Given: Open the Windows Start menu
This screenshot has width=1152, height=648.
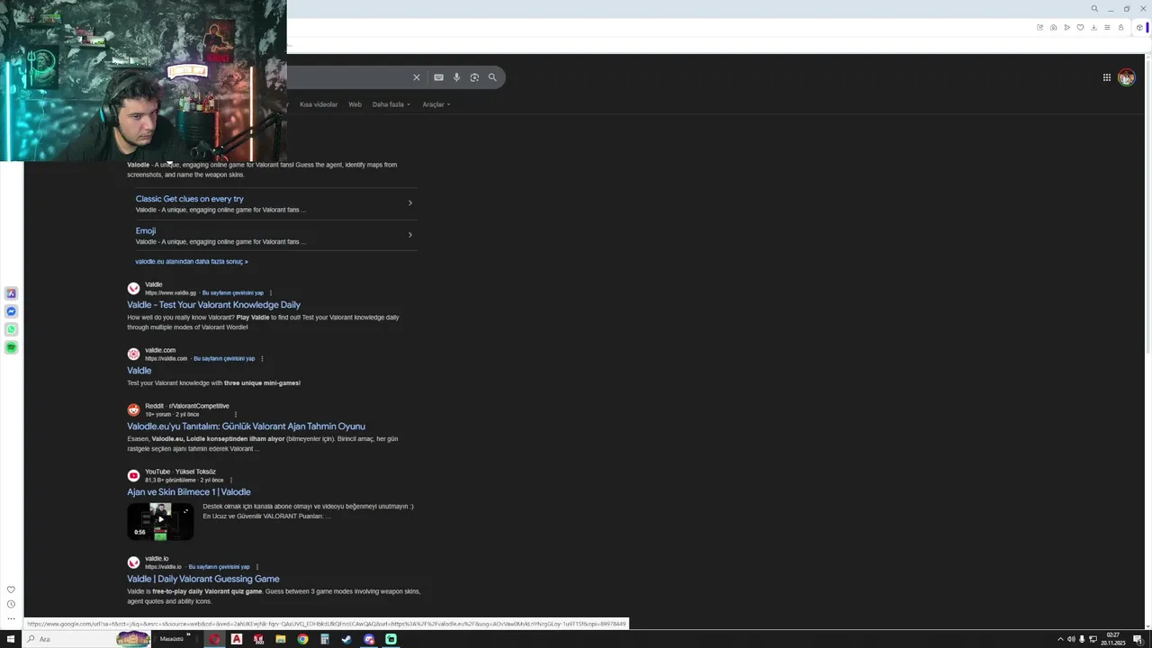Looking at the screenshot, I should click(11, 639).
